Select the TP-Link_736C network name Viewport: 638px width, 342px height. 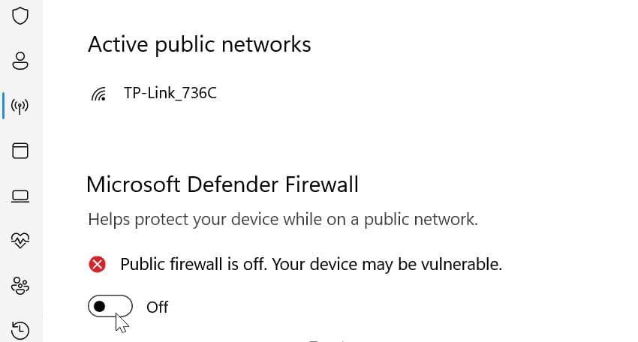pyautogui.click(x=170, y=93)
